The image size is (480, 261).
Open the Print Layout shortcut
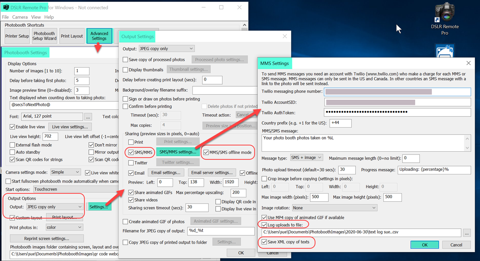pos(72,36)
